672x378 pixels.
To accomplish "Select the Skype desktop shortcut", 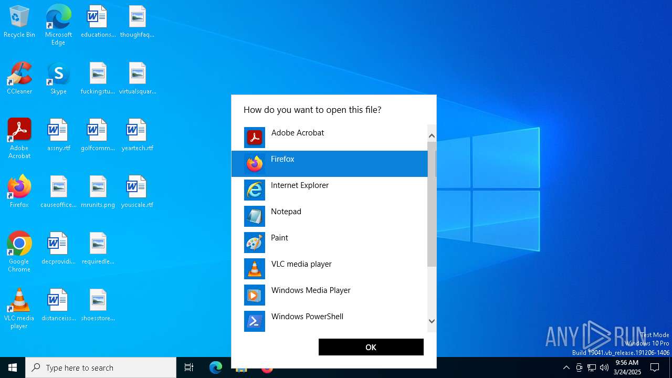I will point(58,79).
